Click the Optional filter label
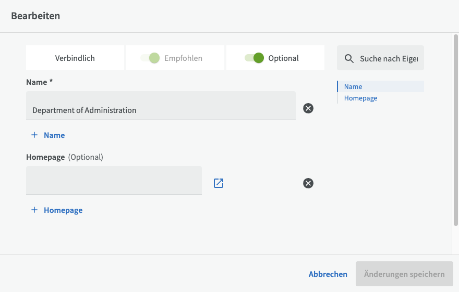The image size is (459, 292). (283, 58)
